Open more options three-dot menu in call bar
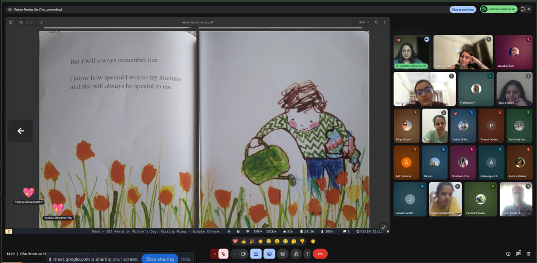This screenshot has height=263, width=537. point(307,254)
